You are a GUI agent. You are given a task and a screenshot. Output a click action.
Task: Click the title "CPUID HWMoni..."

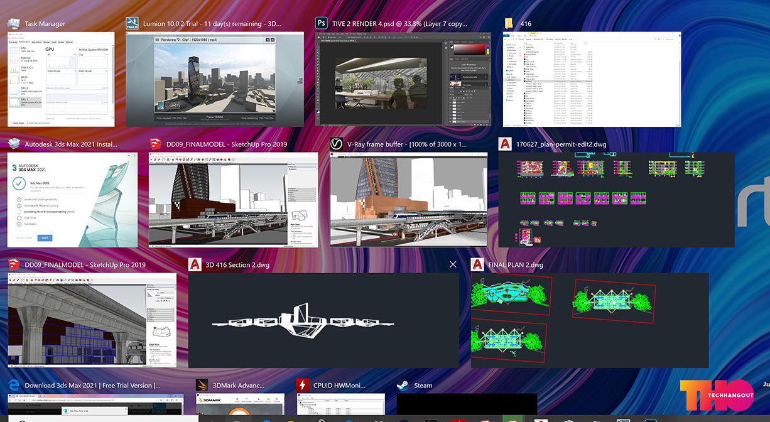(x=340, y=386)
